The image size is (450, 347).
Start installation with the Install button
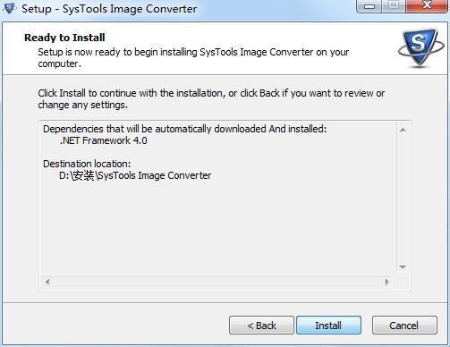328,326
